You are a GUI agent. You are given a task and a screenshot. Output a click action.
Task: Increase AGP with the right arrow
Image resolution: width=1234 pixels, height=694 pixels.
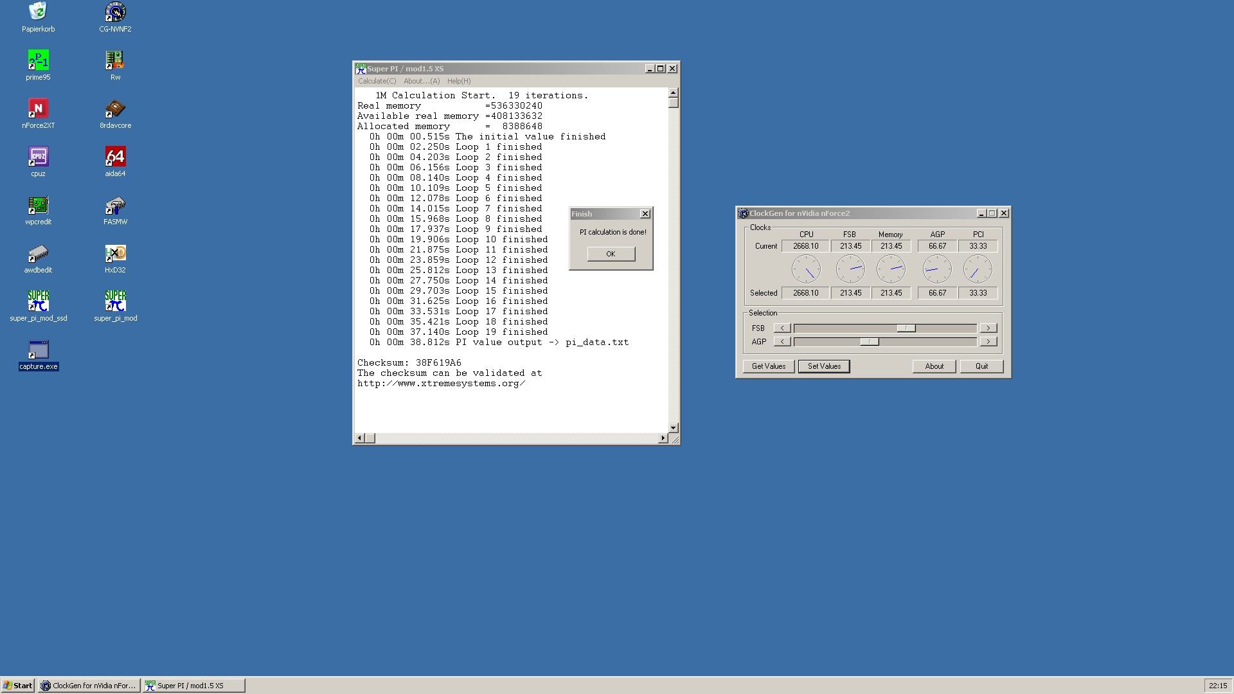[988, 342]
